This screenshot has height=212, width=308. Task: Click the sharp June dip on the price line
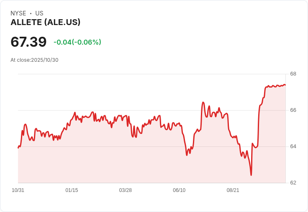(x=187, y=155)
